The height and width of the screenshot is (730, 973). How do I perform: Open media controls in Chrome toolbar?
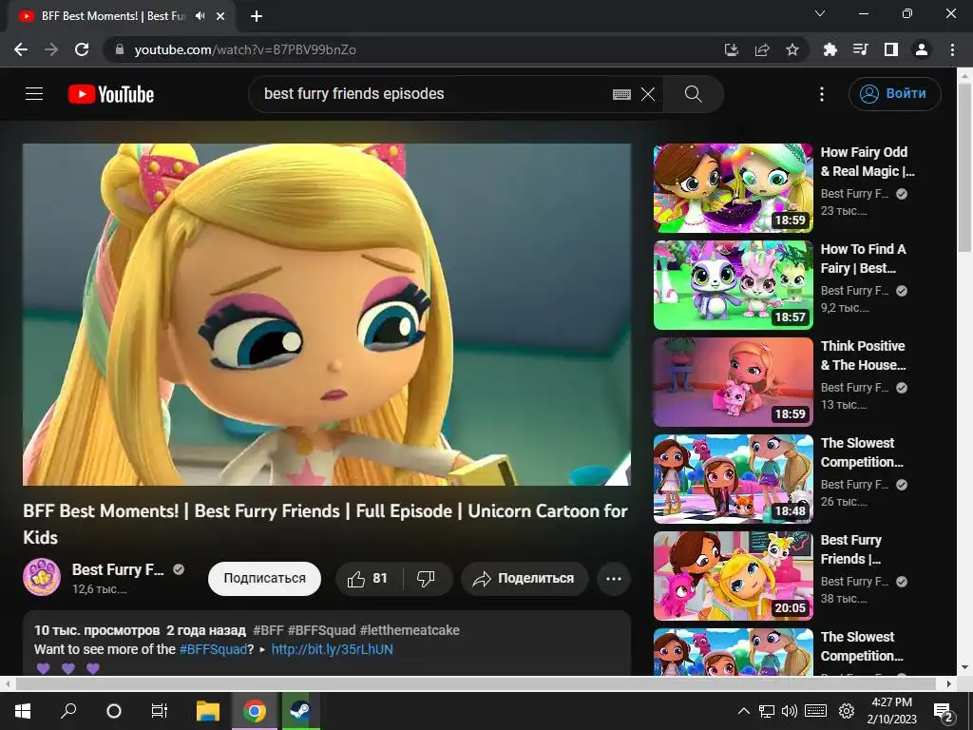[861, 49]
